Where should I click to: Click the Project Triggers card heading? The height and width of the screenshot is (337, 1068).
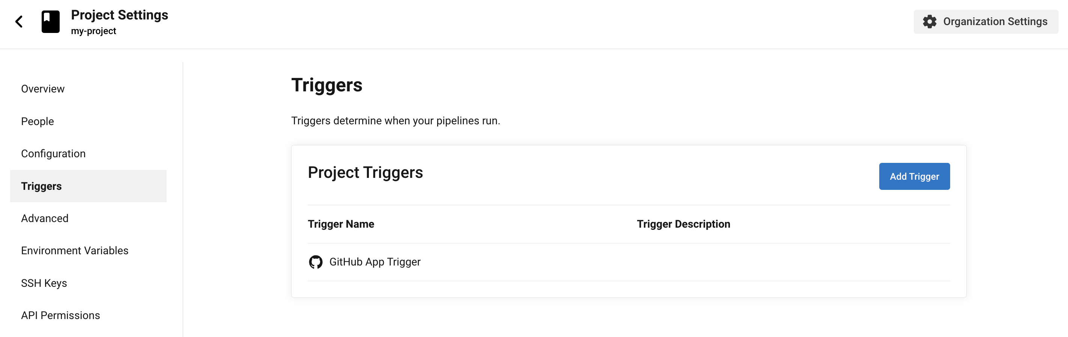365,172
